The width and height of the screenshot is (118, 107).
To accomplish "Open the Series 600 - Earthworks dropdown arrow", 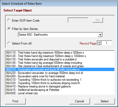I will pos(100,35).
